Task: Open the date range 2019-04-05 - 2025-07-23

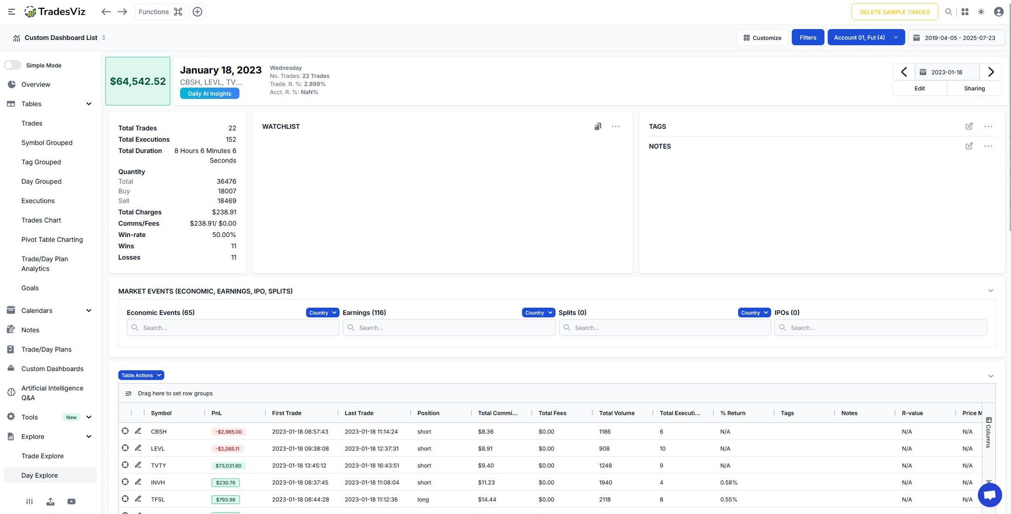Action: click(x=956, y=38)
